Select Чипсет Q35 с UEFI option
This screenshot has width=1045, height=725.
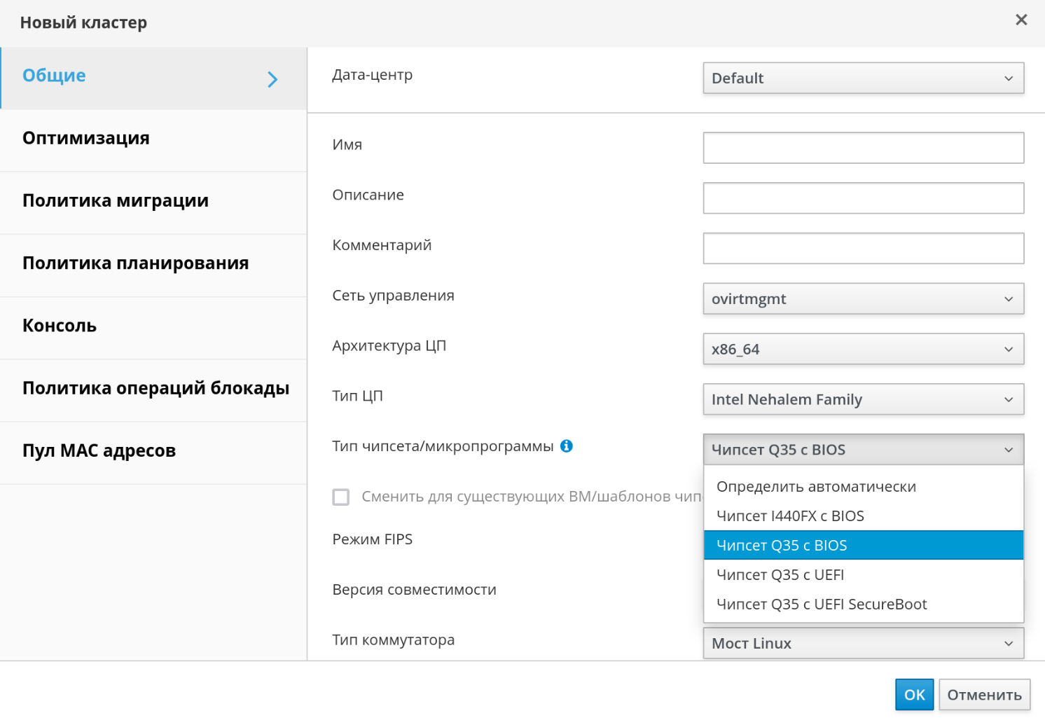pos(780,575)
